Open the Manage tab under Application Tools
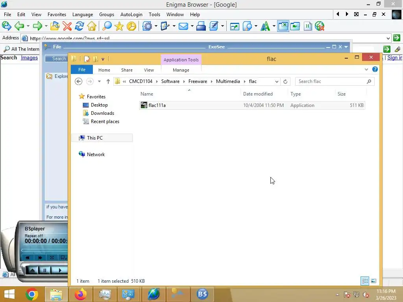The image size is (403, 302). pyautogui.click(x=181, y=70)
